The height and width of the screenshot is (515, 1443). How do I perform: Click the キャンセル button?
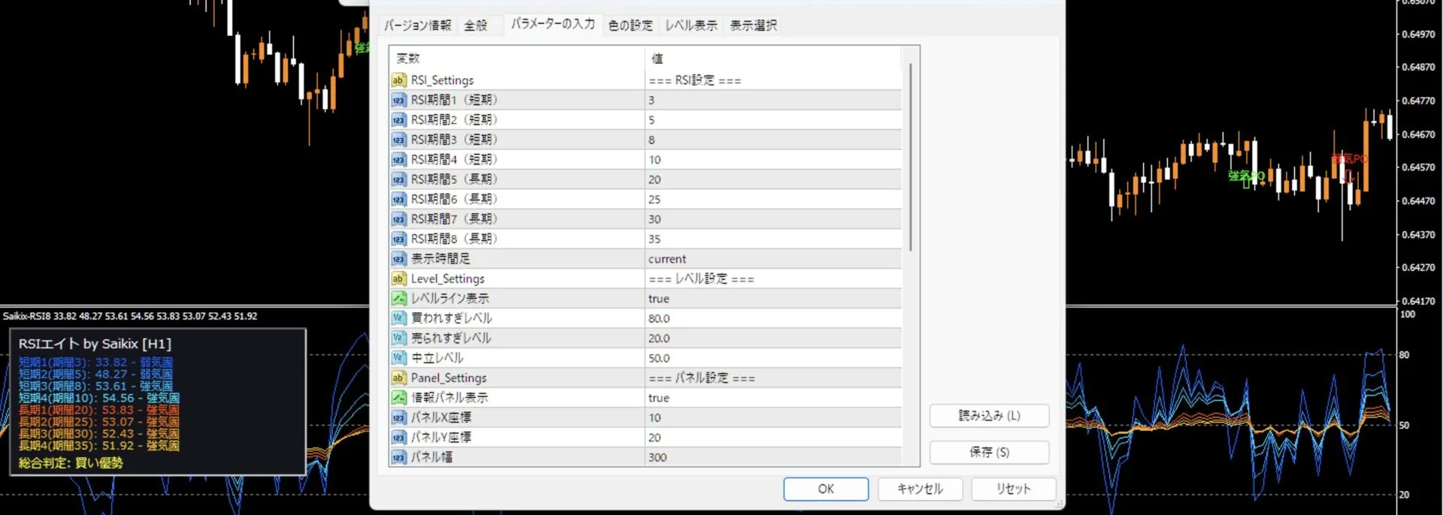click(x=920, y=489)
